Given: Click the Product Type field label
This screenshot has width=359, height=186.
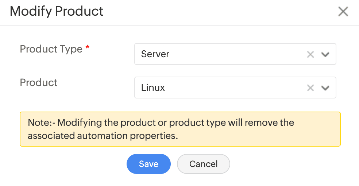Looking at the screenshot, I should pyautogui.click(x=51, y=49).
